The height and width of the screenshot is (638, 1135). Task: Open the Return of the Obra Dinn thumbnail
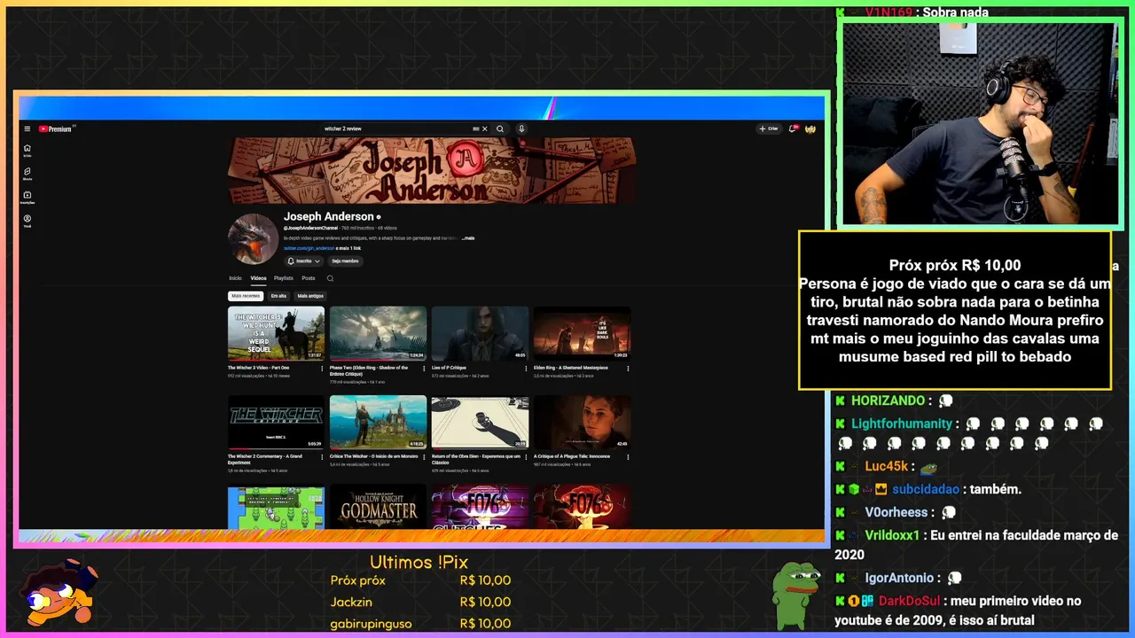pos(480,423)
